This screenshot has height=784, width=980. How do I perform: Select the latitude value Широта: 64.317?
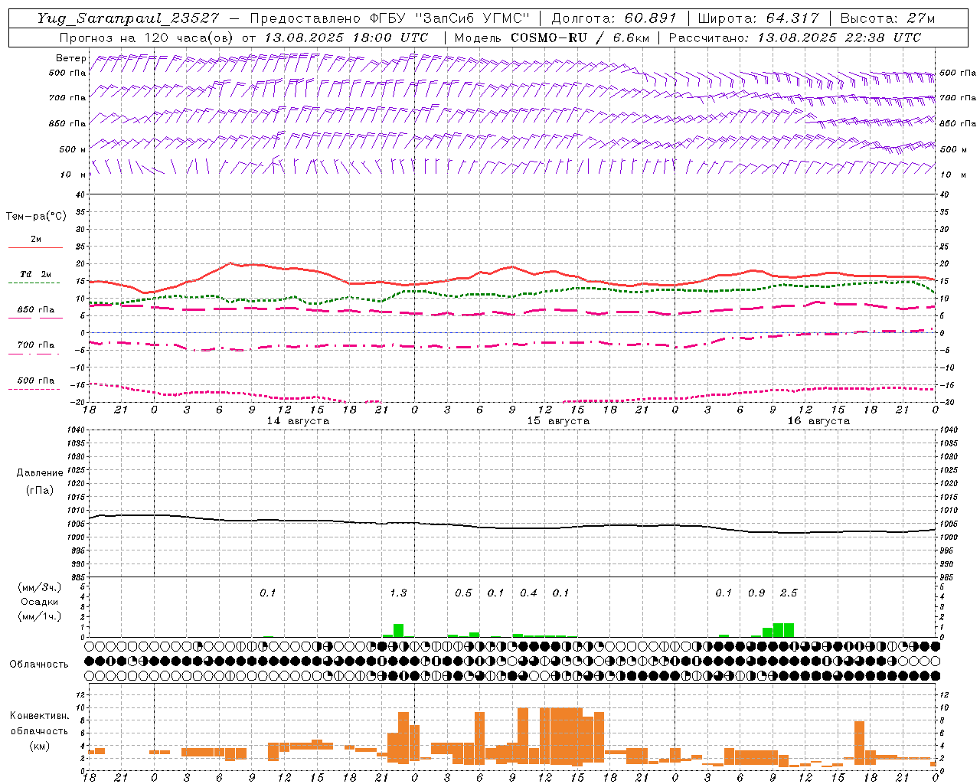[759, 18]
